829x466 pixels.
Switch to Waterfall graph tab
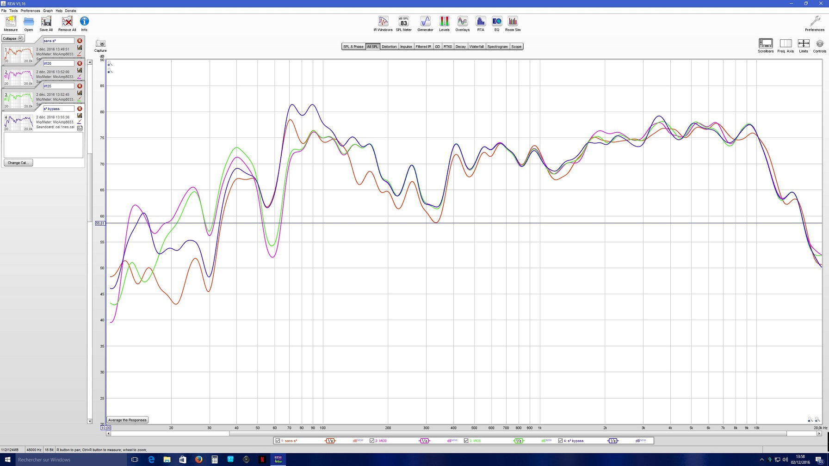click(476, 47)
